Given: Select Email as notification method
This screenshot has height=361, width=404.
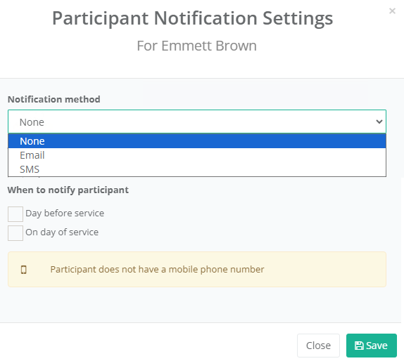Looking at the screenshot, I should point(197,155).
